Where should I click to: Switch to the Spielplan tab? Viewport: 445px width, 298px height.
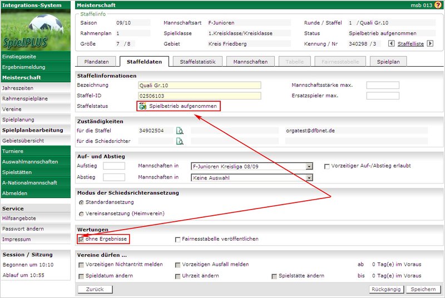(388, 62)
